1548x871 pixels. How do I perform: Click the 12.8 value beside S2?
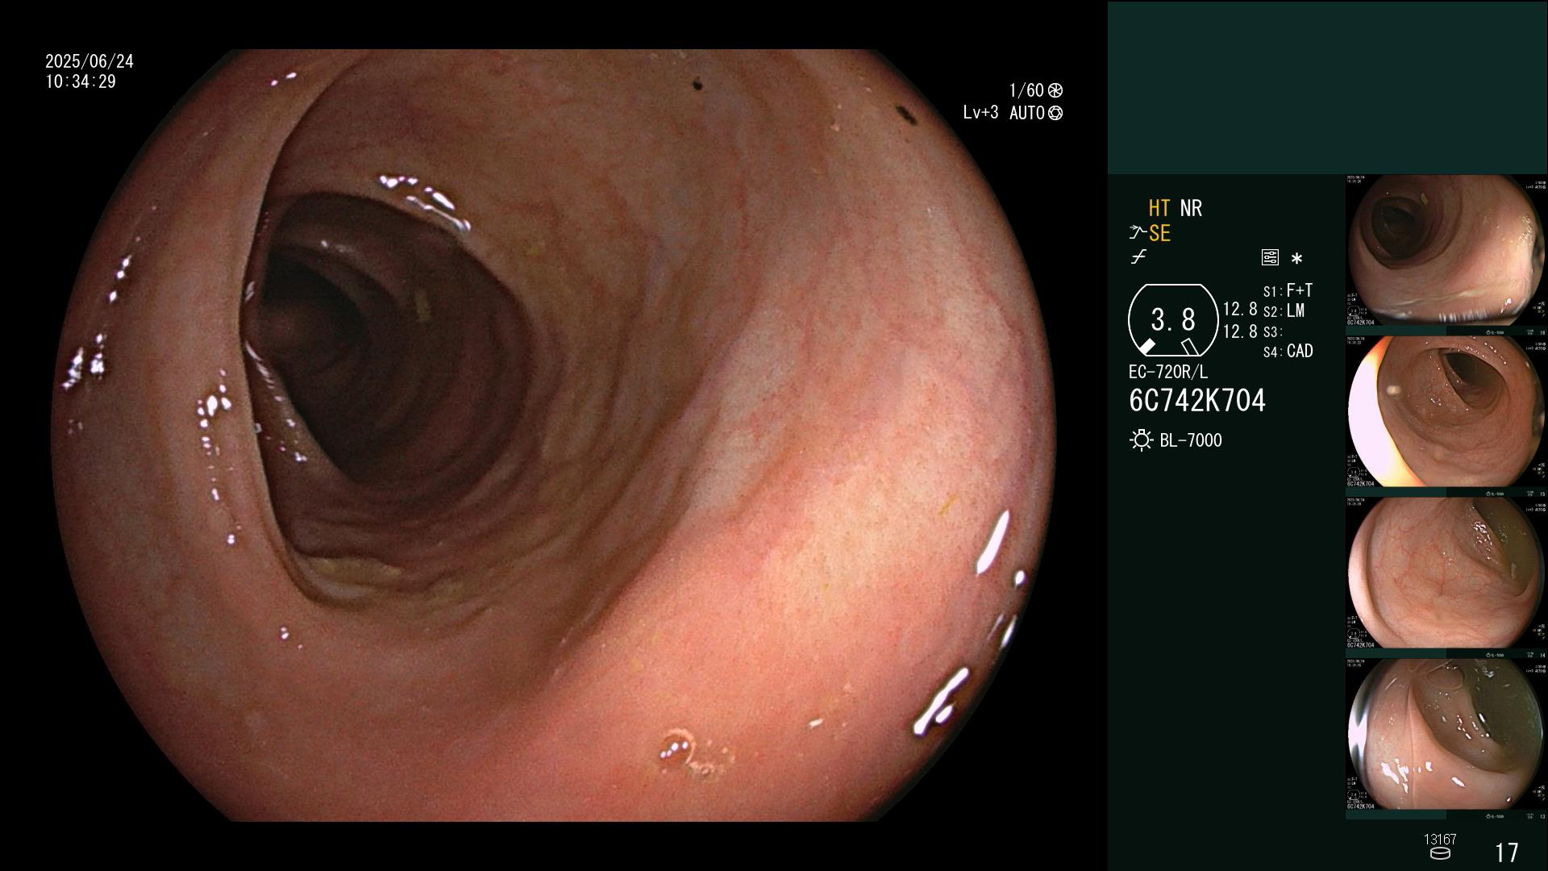(x=1240, y=310)
